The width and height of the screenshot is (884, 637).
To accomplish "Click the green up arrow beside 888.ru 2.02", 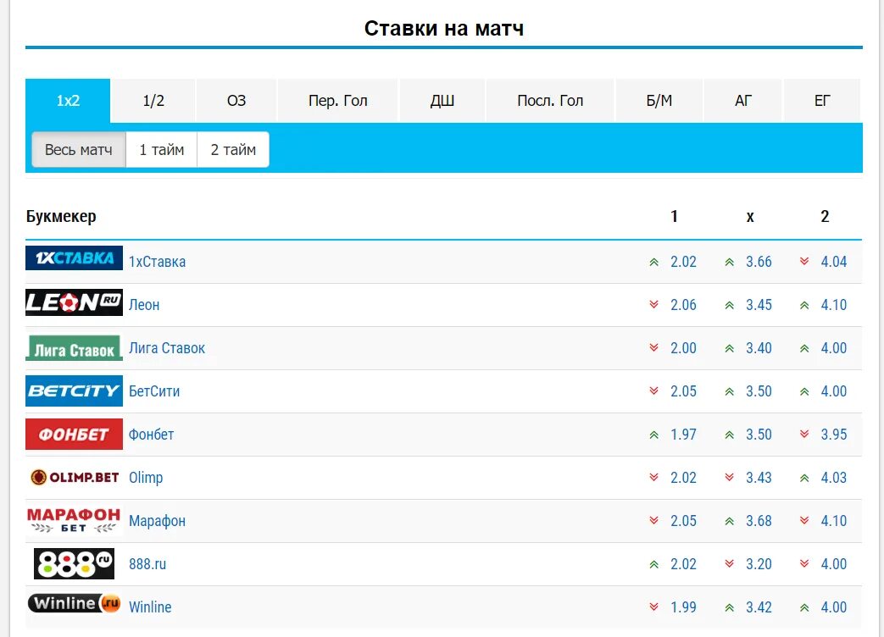I will pos(654,564).
